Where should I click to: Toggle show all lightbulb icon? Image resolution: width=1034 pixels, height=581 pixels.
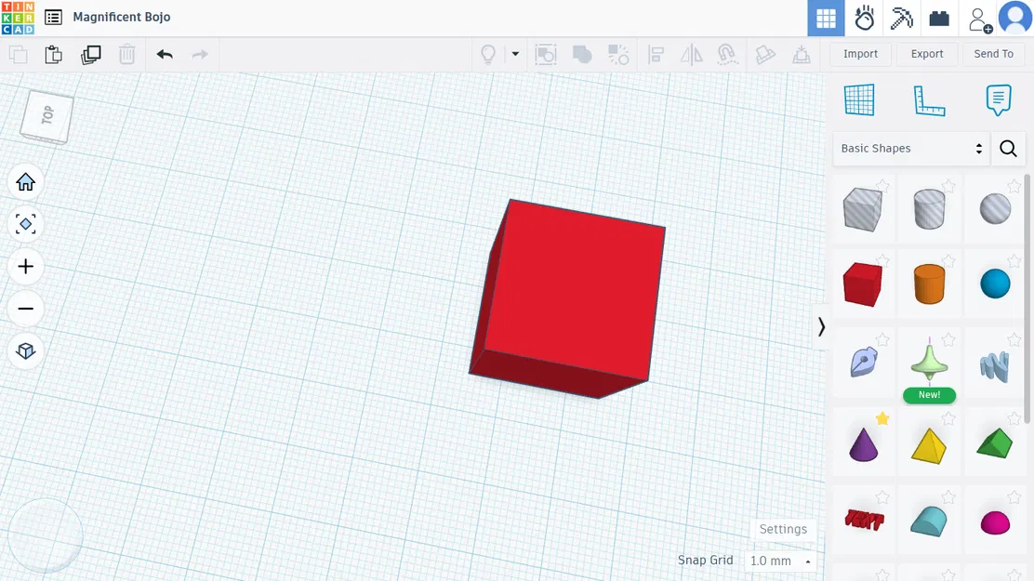coord(488,54)
